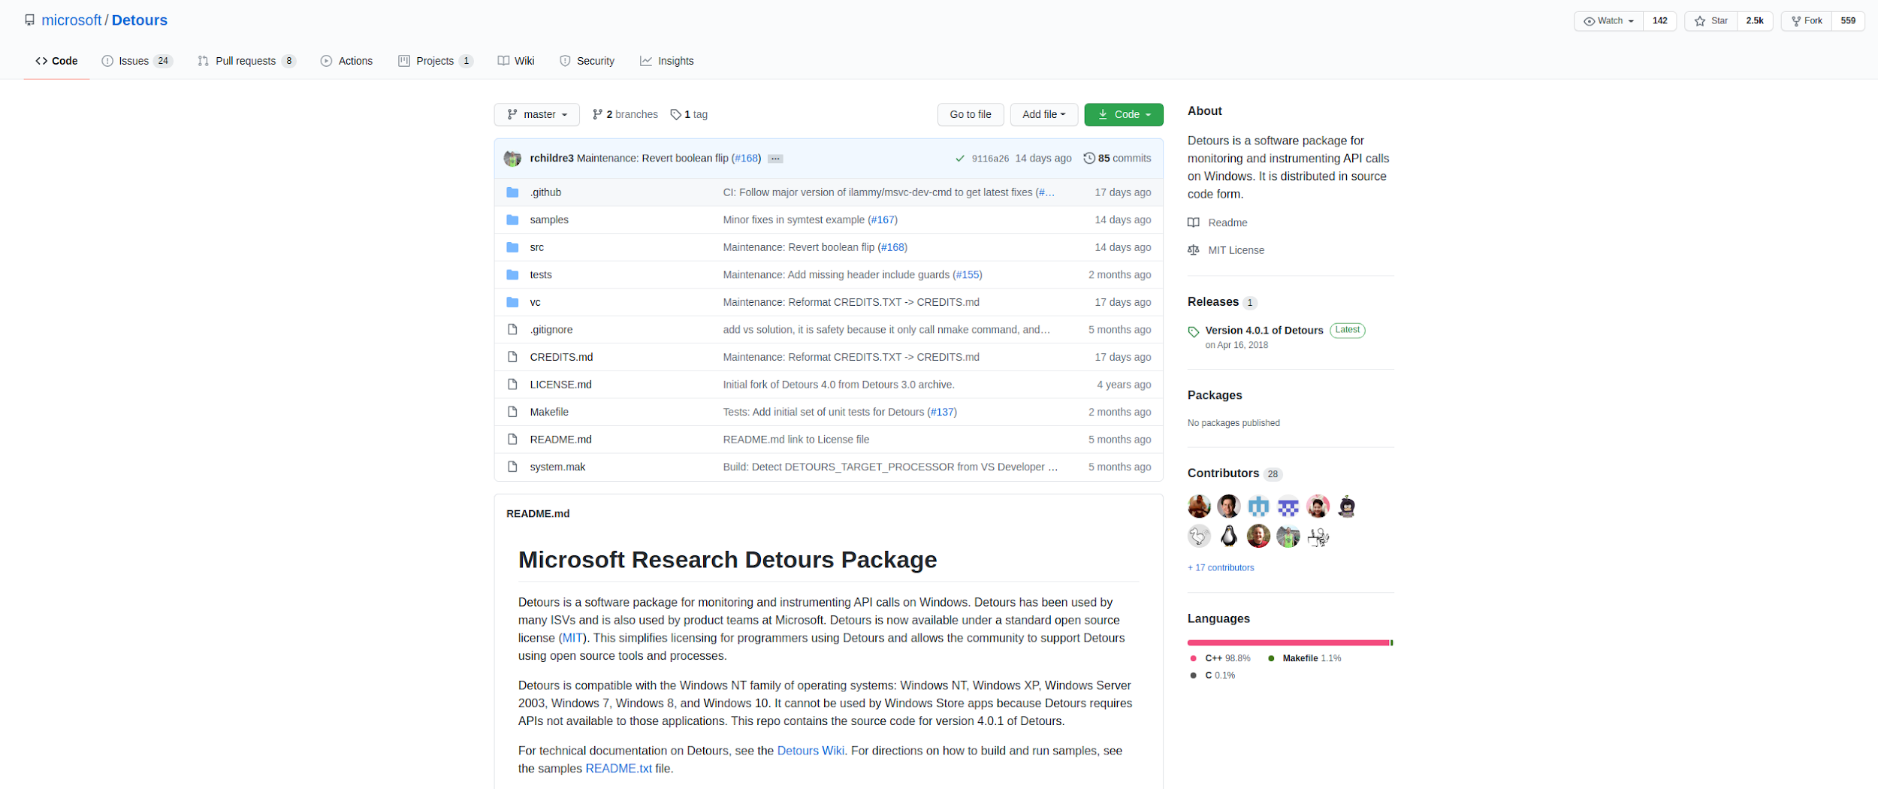Click the tests folder icon

[x=512, y=274]
